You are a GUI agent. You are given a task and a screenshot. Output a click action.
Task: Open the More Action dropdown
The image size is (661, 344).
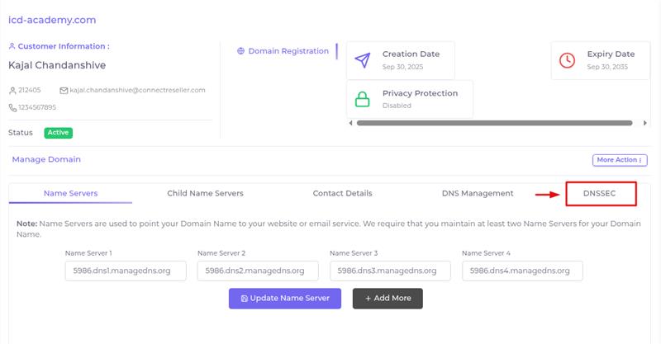[x=619, y=160]
